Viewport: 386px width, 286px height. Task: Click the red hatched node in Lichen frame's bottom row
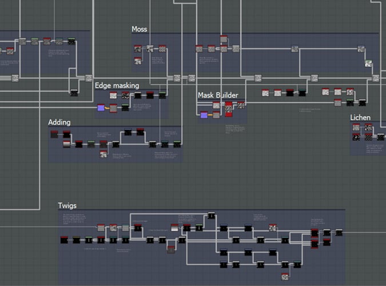point(368,137)
